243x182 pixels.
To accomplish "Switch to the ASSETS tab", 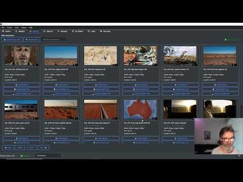I will [x=48, y=31].
